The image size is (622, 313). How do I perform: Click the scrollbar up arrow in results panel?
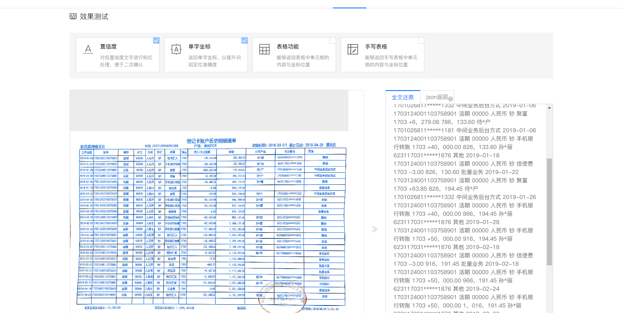point(550,107)
